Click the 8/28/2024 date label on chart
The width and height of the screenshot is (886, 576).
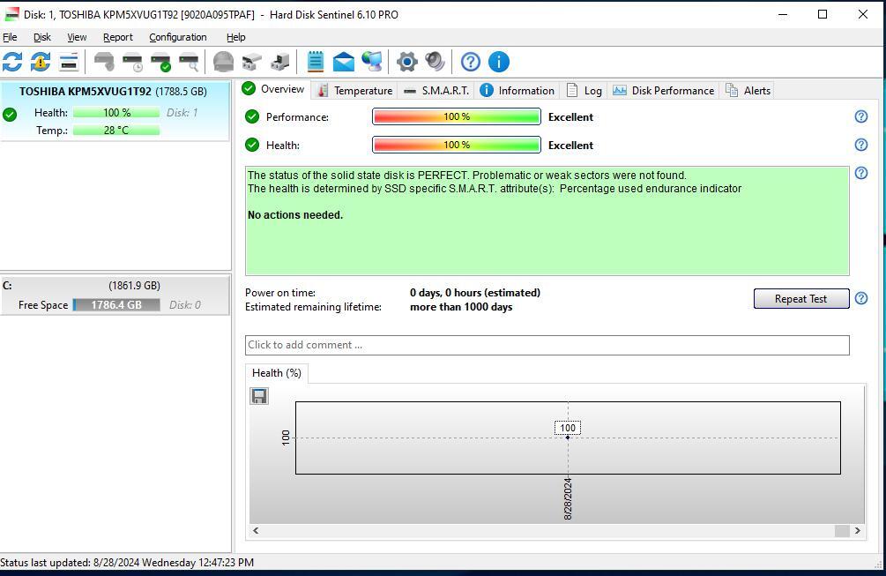click(x=568, y=498)
